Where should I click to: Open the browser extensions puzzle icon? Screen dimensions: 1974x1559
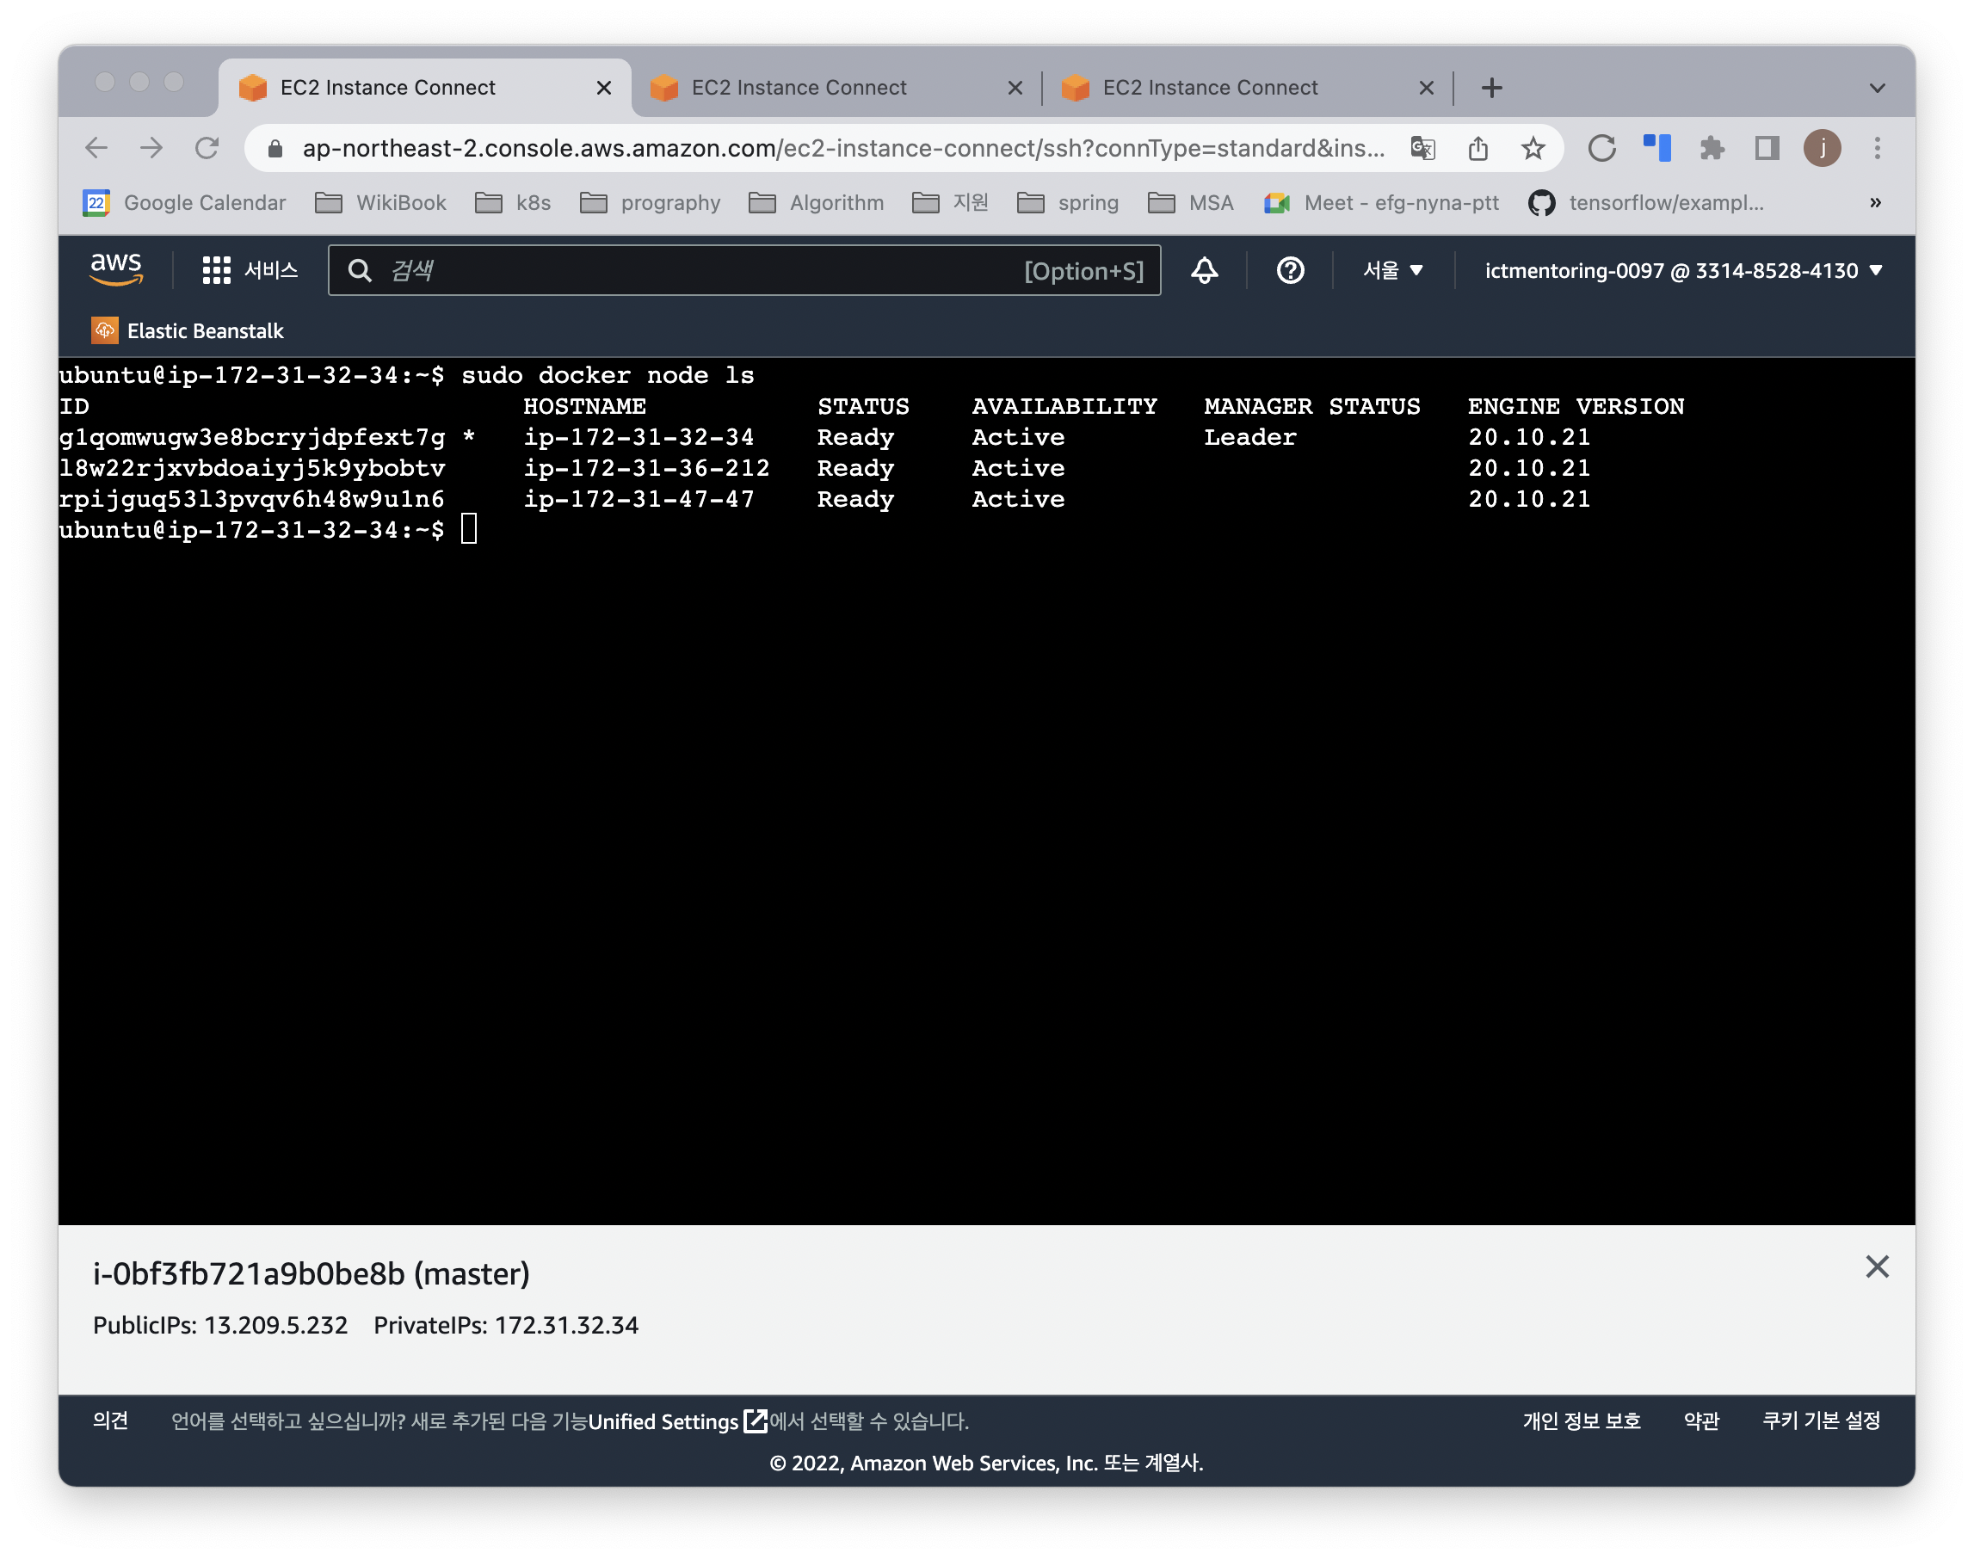point(1712,148)
